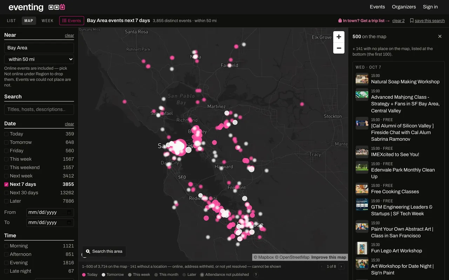Viewport: 449px width, 280px height.
Task: Go to the next results page arrow
Action: coord(341,266)
